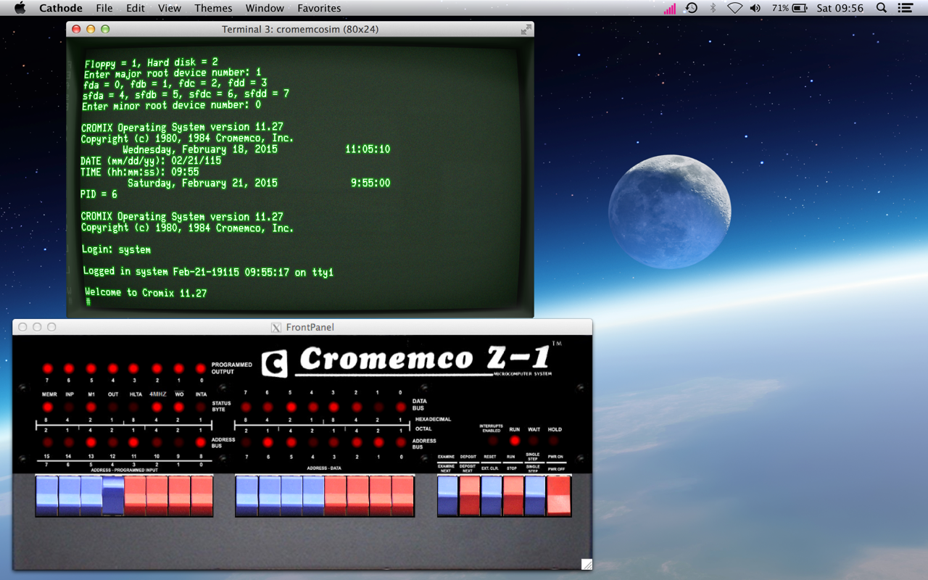Click the Sat 09:56 clock
This screenshot has width=928, height=580.
840,8
